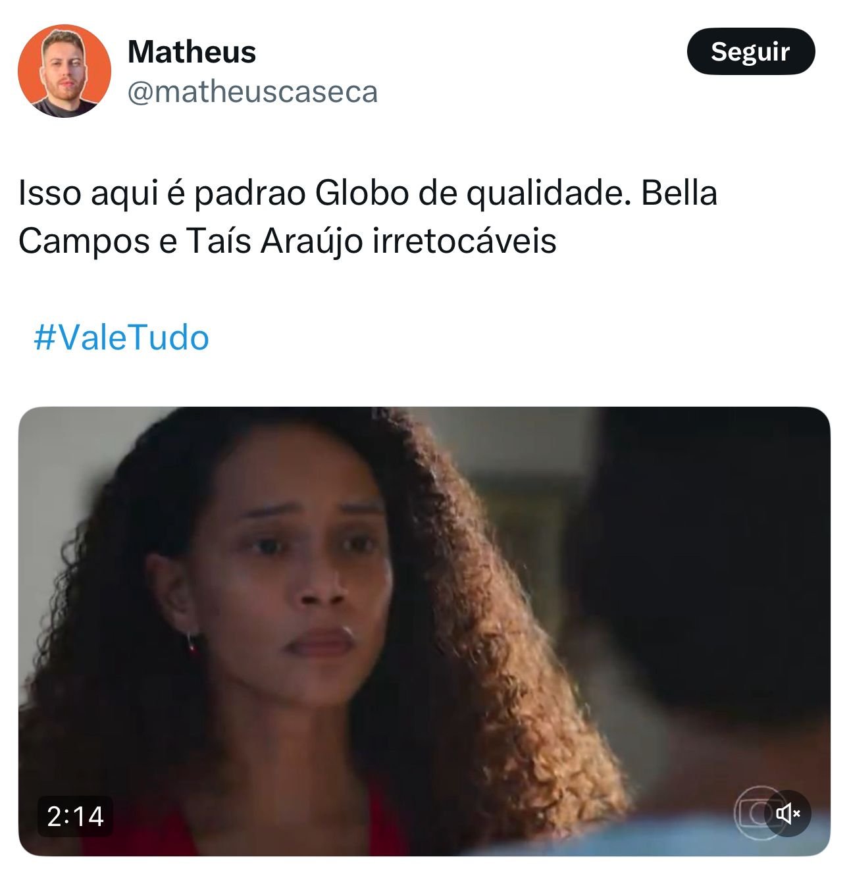Follow Matheus using the Seguir button

pyautogui.click(x=750, y=51)
